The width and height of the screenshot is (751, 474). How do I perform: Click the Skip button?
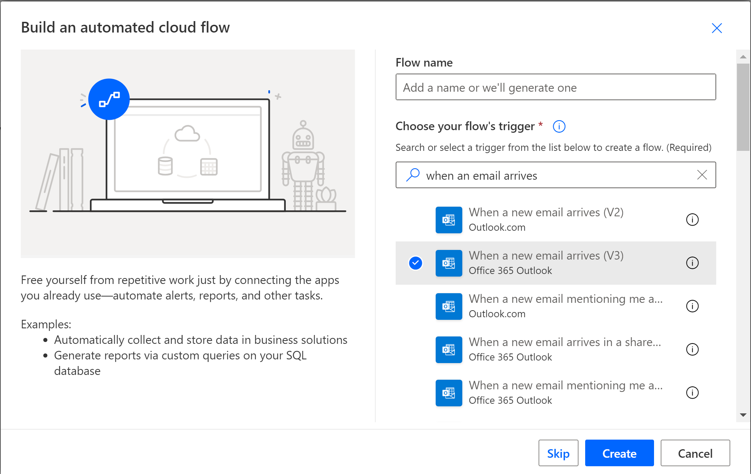(558, 453)
